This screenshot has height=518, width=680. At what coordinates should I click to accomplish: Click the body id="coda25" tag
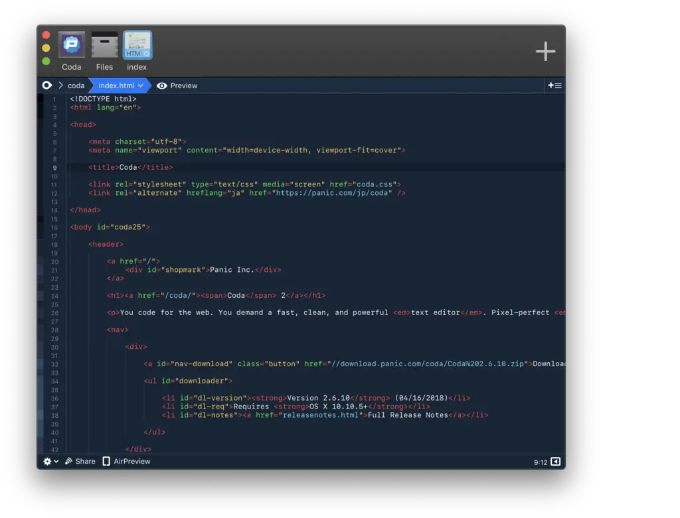click(x=110, y=227)
